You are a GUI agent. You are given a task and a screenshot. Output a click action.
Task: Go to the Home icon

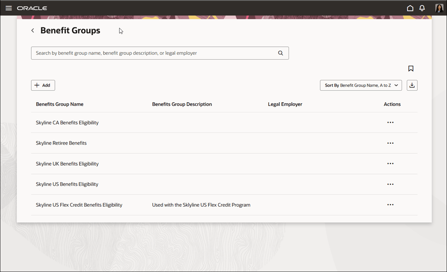[410, 8]
